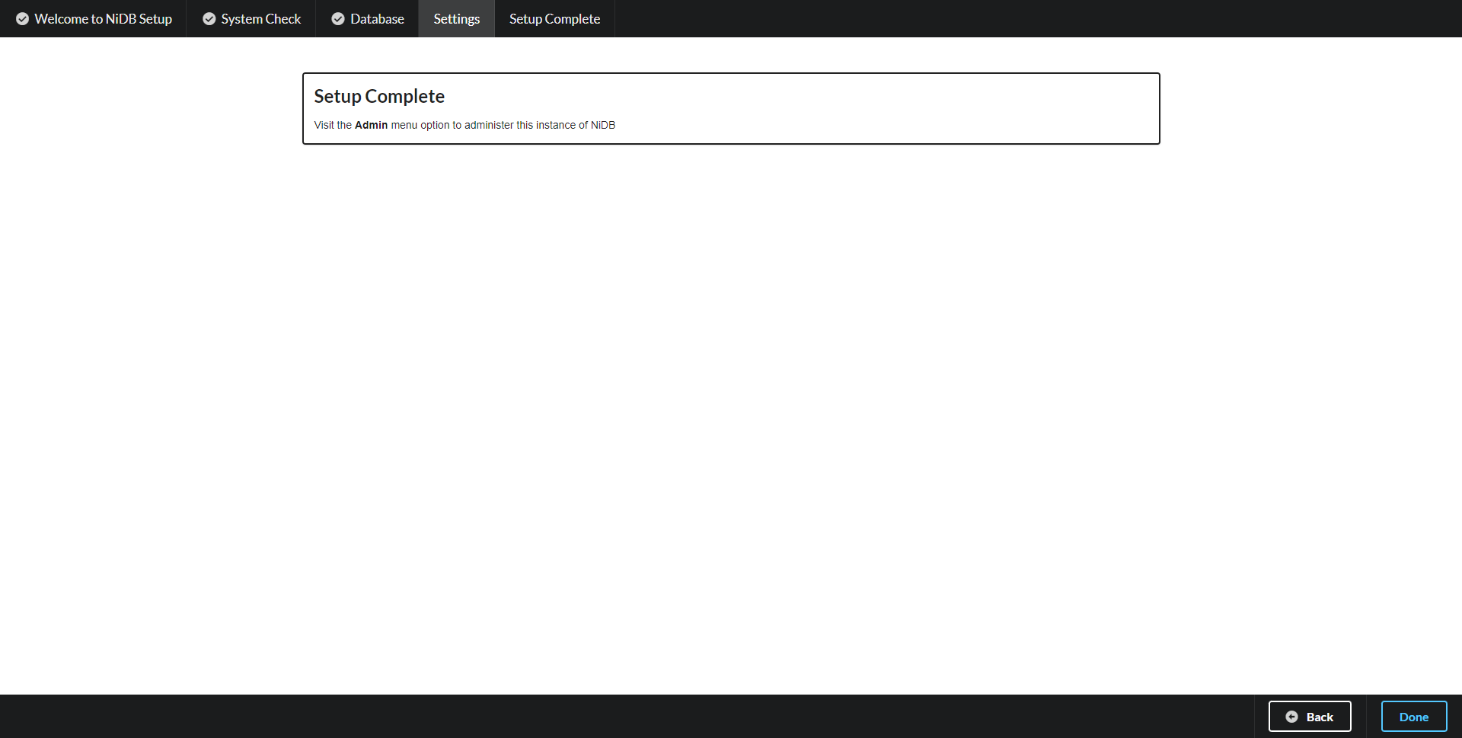Screen dimensions: 1462x738
Task: Select the highlighted Settings tab
Action: point(456,19)
